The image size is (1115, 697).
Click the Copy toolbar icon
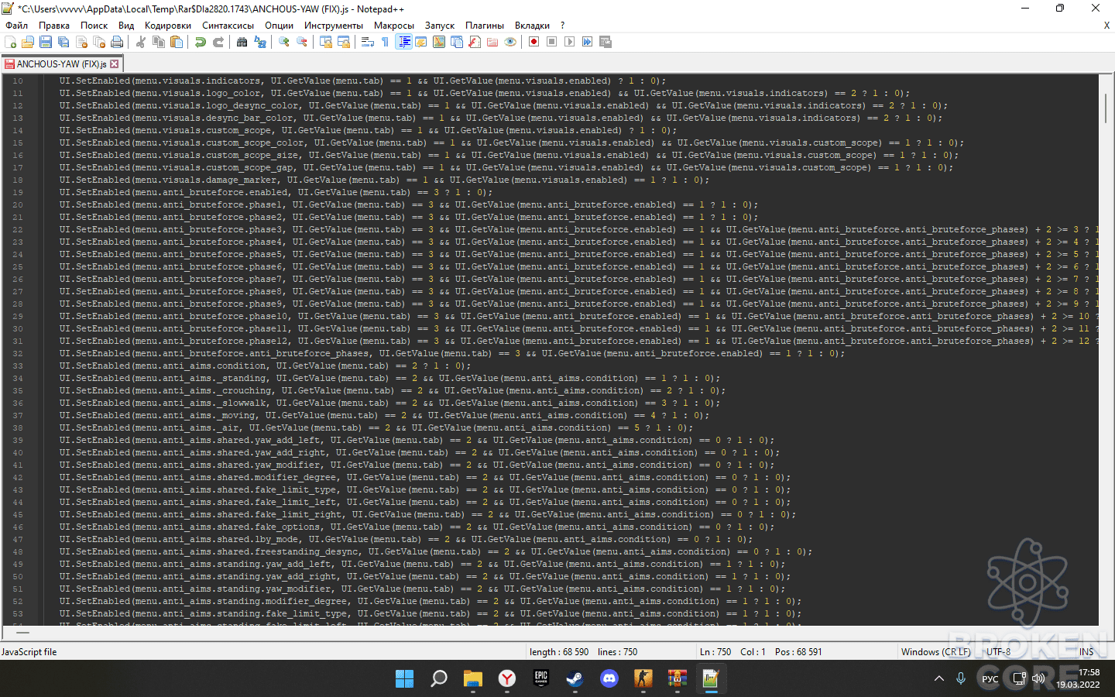click(x=159, y=42)
